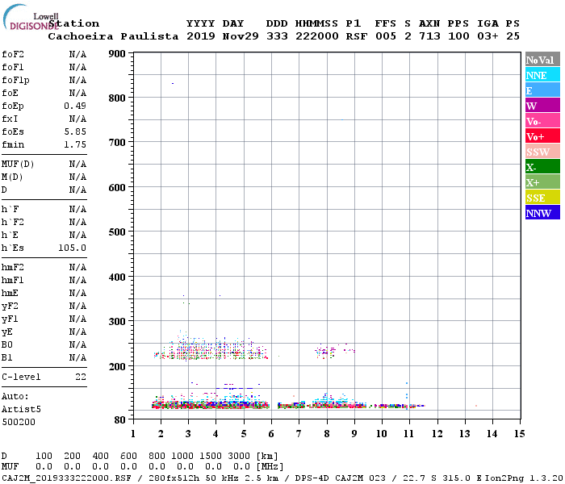Click the h`Es value 105.0
The height and width of the screenshot is (484, 565).
click(72, 248)
